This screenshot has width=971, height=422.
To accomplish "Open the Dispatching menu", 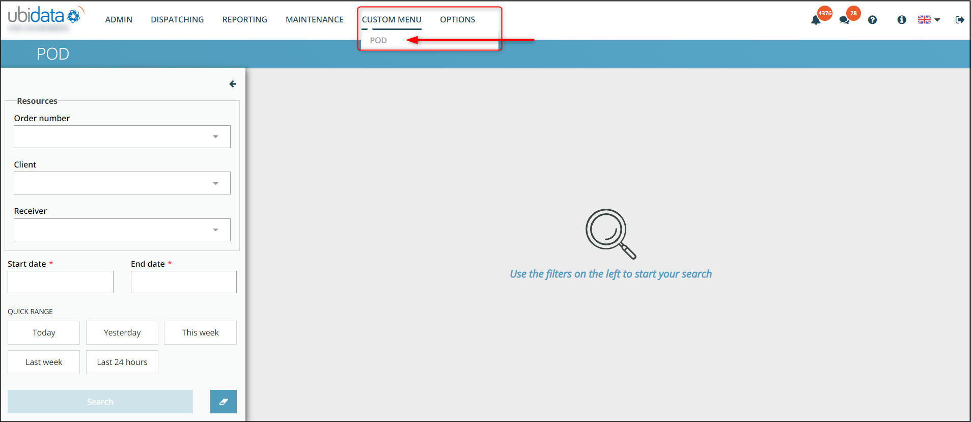I will tap(177, 20).
